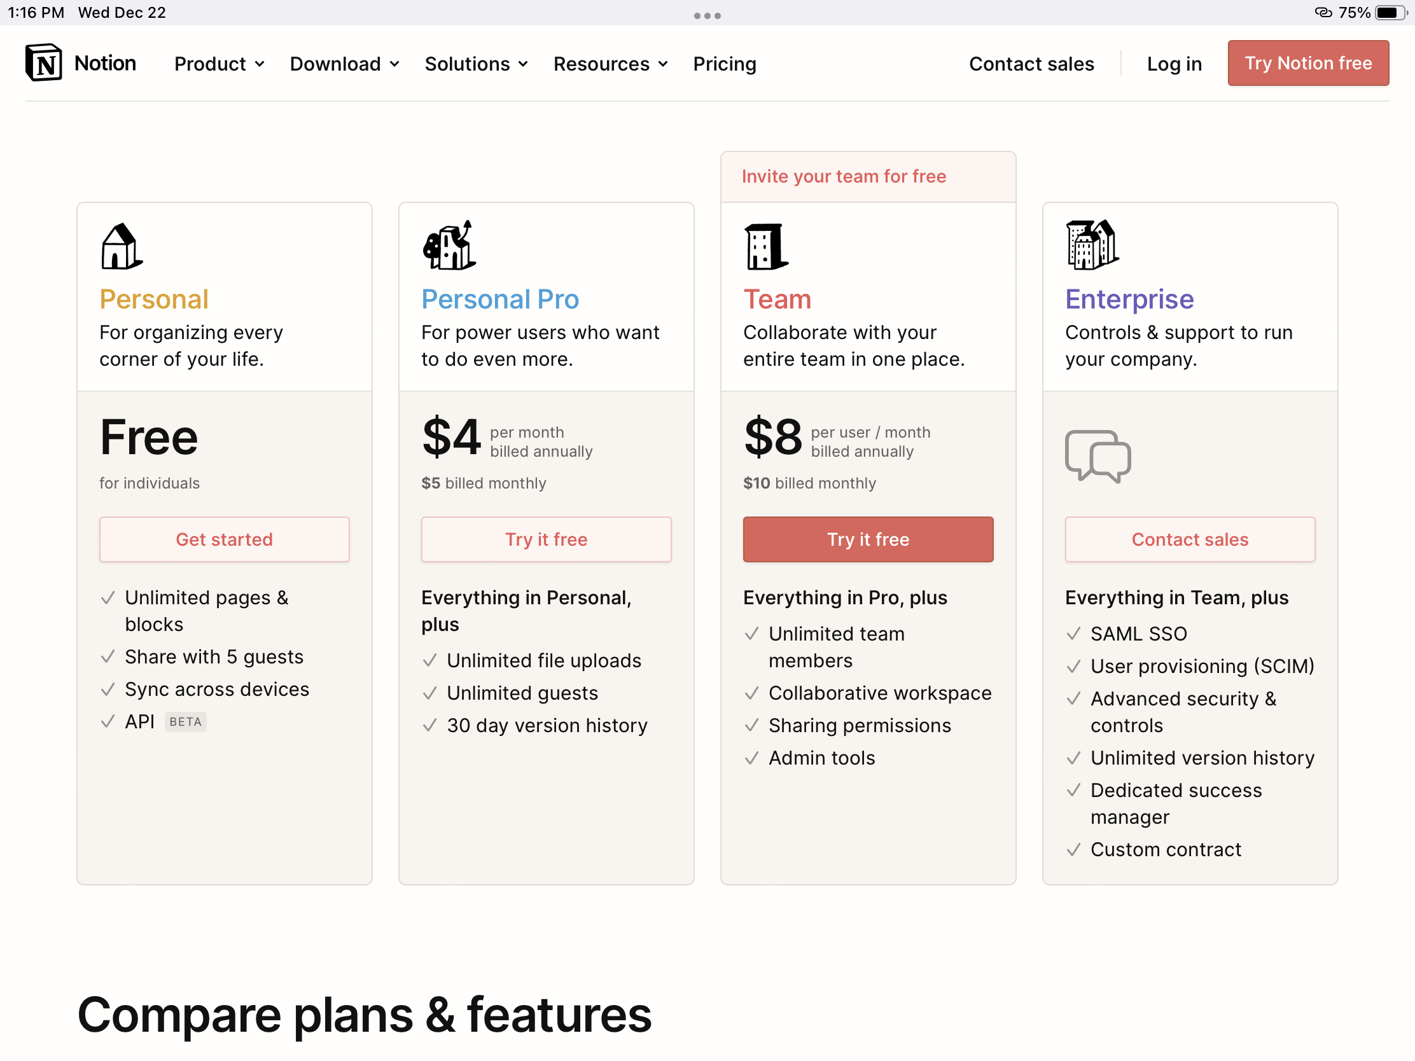This screenshot has width=1415, height=1061.
Task: Click the Notion logo icon
Action: (43, 63)
